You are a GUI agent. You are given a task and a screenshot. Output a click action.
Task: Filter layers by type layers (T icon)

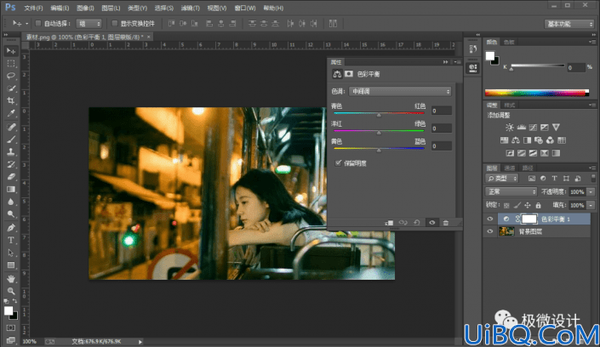coord(554,179)
